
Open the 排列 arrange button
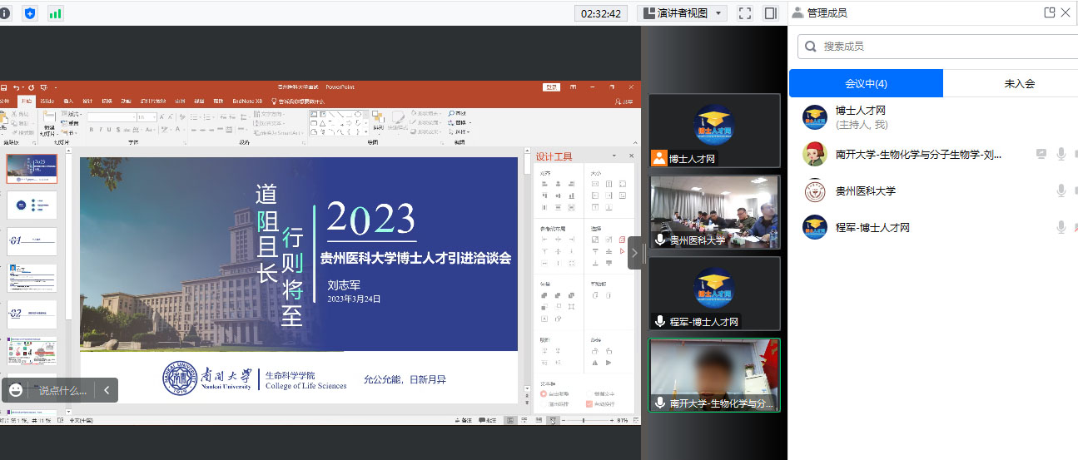379,121
